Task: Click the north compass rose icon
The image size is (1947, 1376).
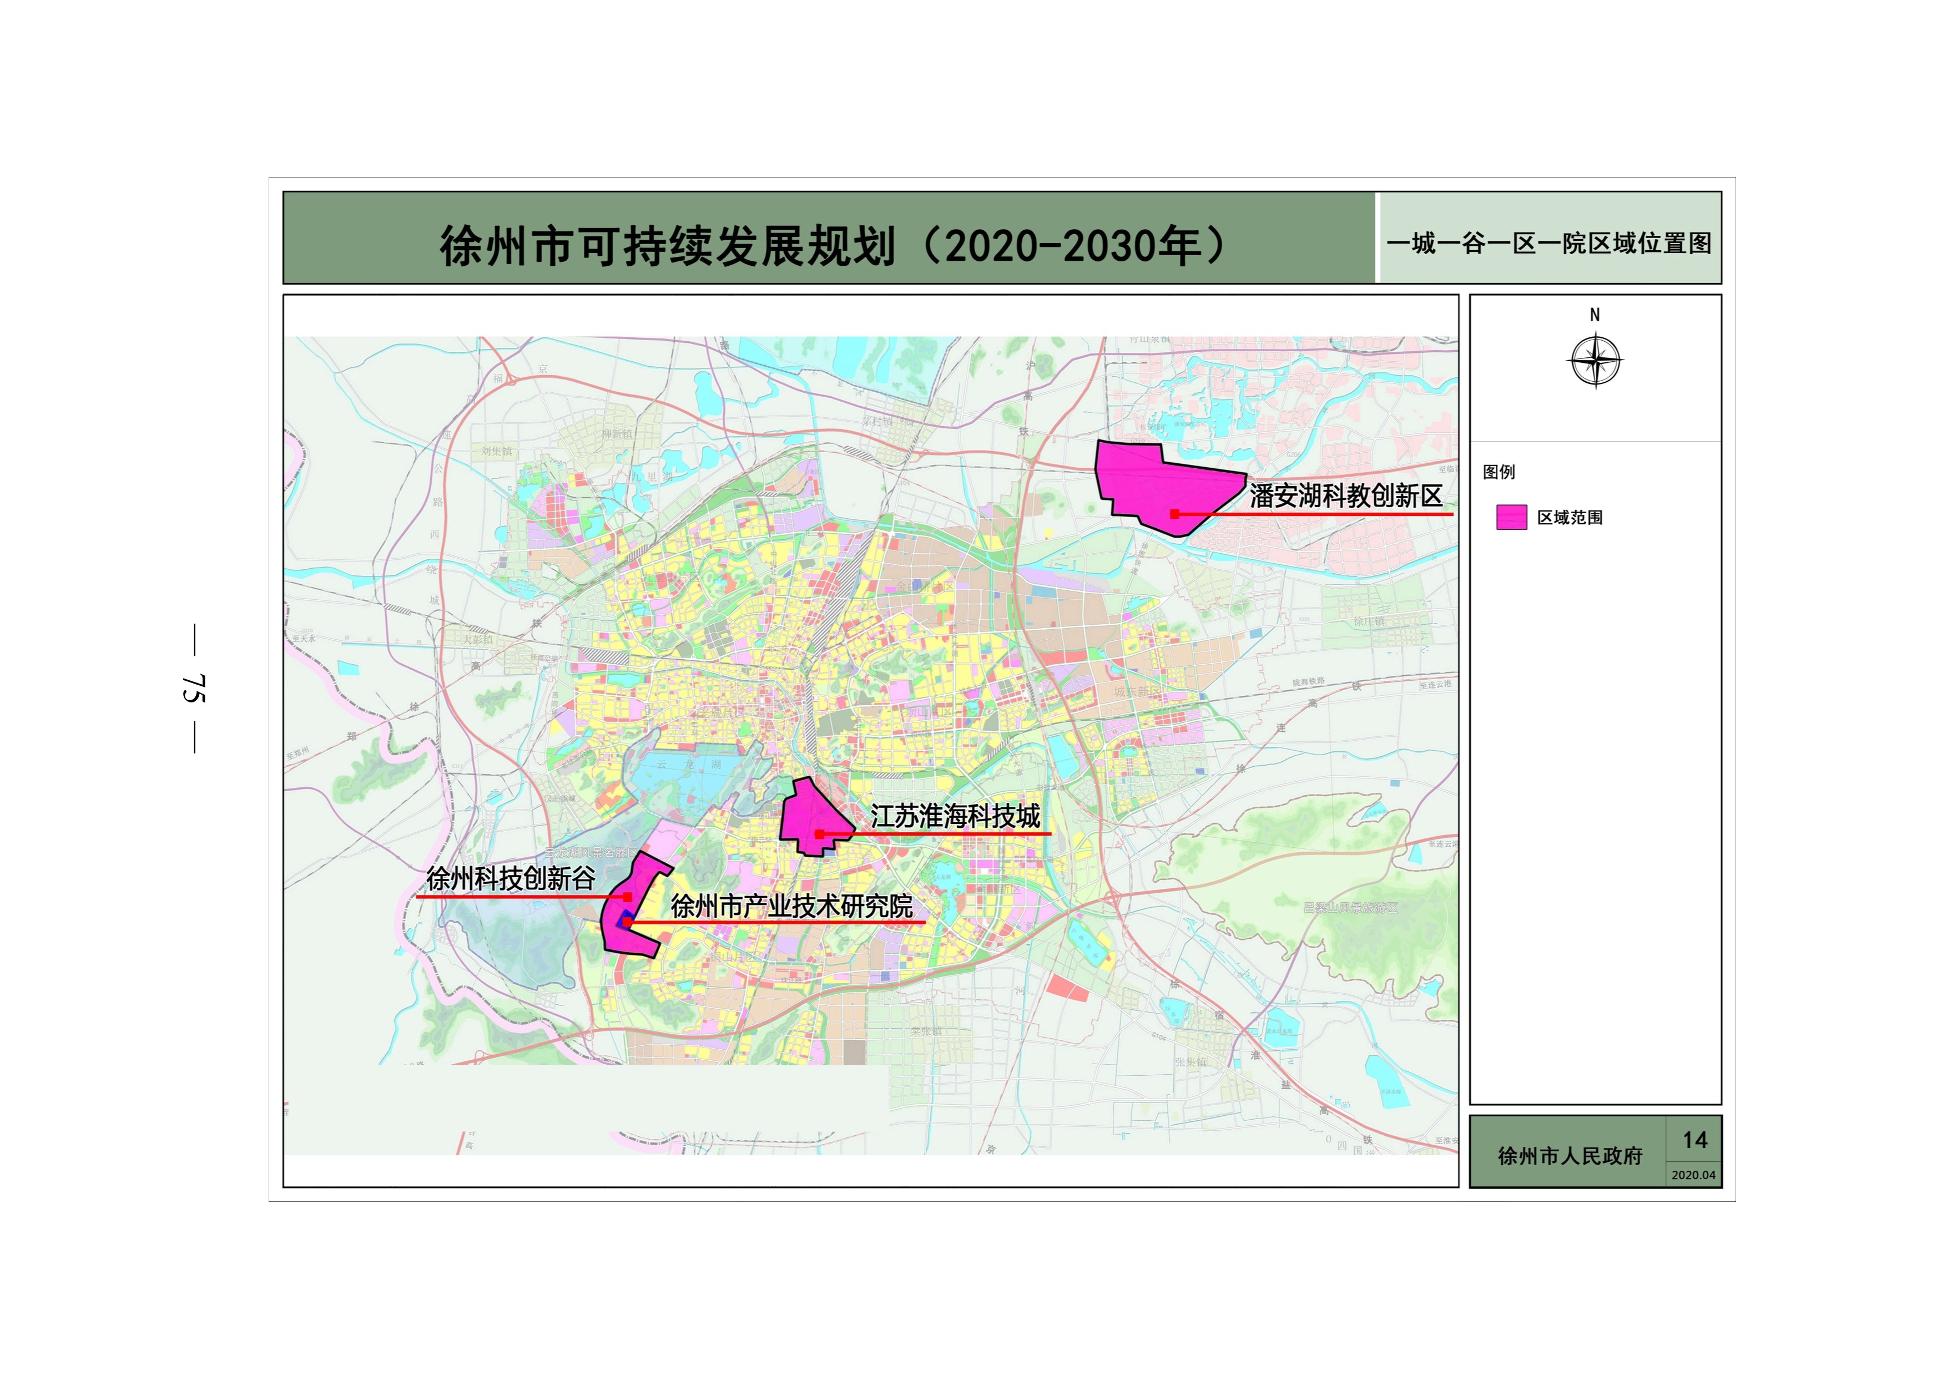Action: tap(1595, 360)
